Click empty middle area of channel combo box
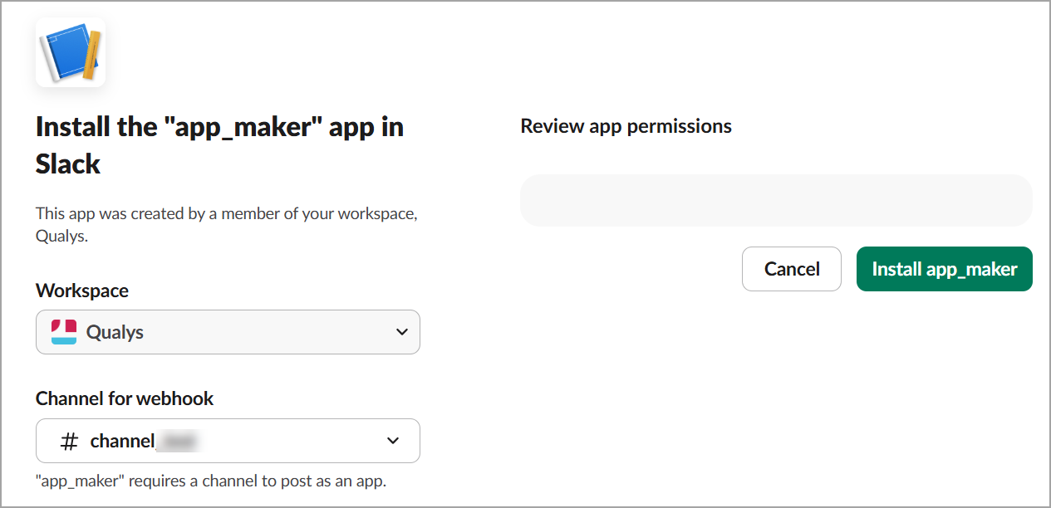Viewport: 1051px width, 508px height. 291,441
